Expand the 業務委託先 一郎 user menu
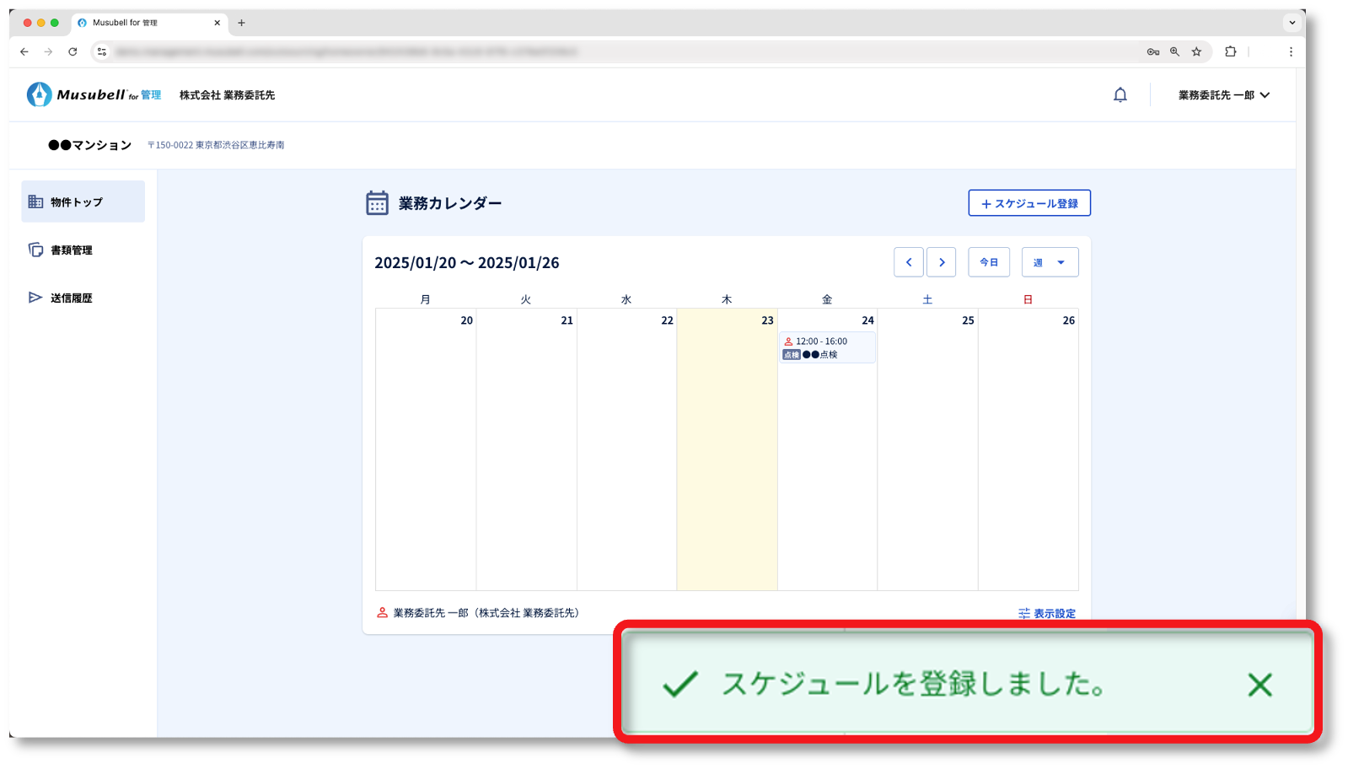This screenshot has width=1348, height=769. tap(1223, 95)
